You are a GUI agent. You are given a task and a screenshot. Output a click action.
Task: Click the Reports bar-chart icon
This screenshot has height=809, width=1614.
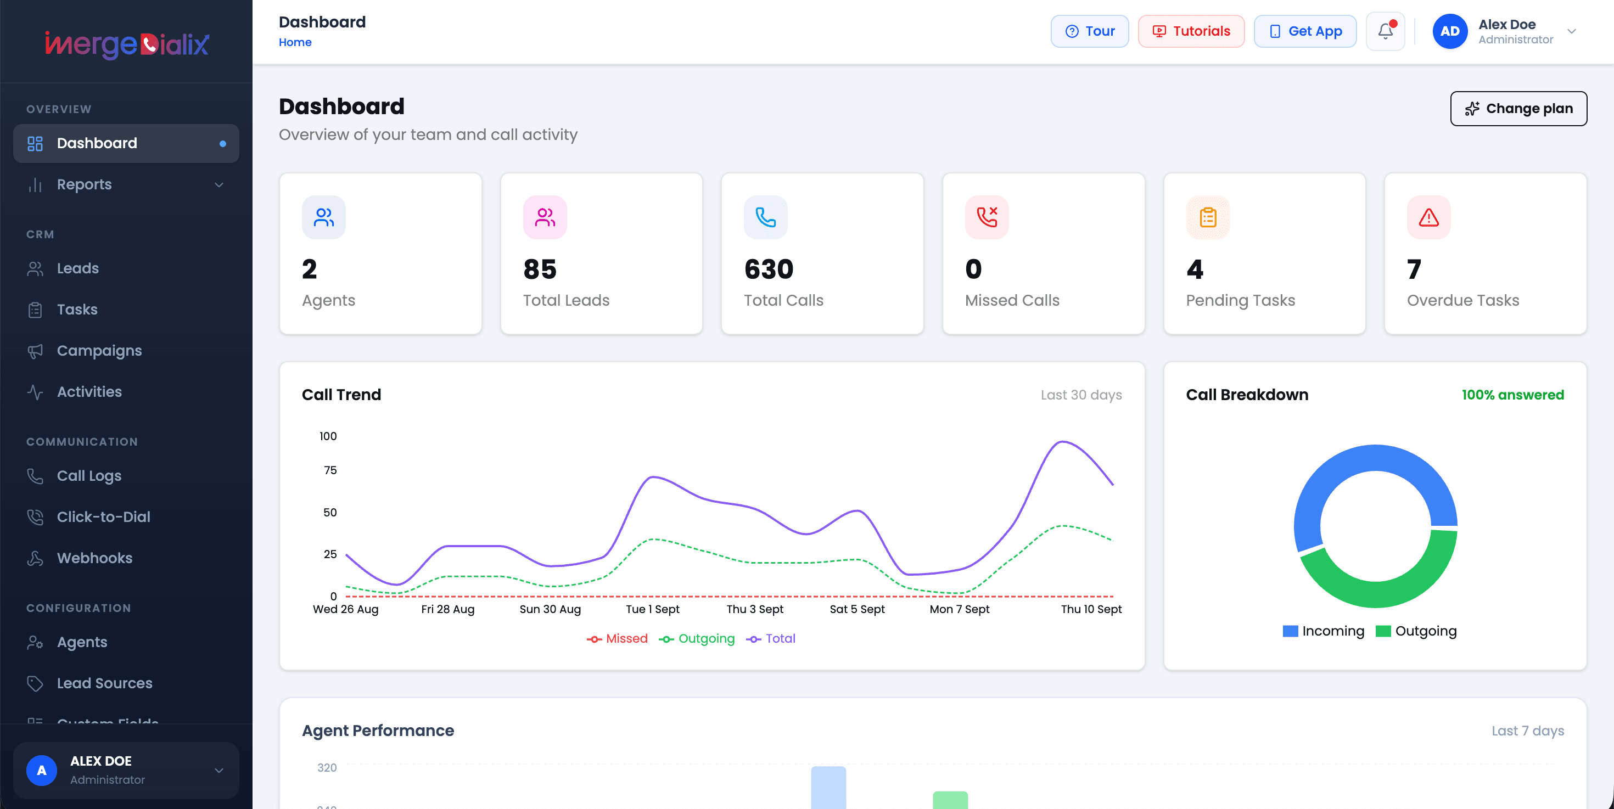pos(35,185)
